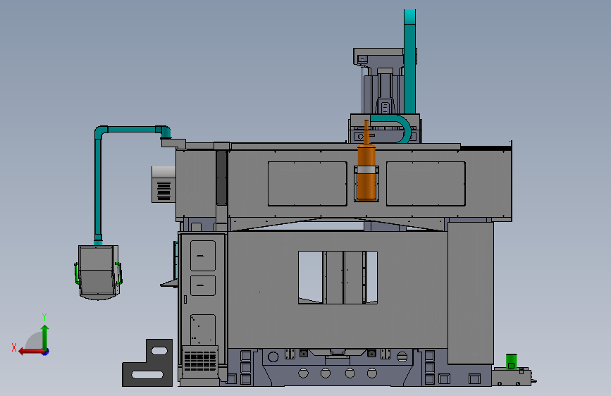Select the window opening in front guard
Screen dimensions: 611x396
pyautogui.click(x=338, y=278)
